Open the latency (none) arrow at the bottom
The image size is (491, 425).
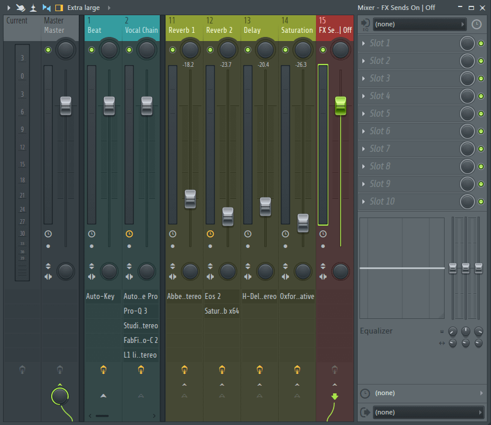(481, 393)
